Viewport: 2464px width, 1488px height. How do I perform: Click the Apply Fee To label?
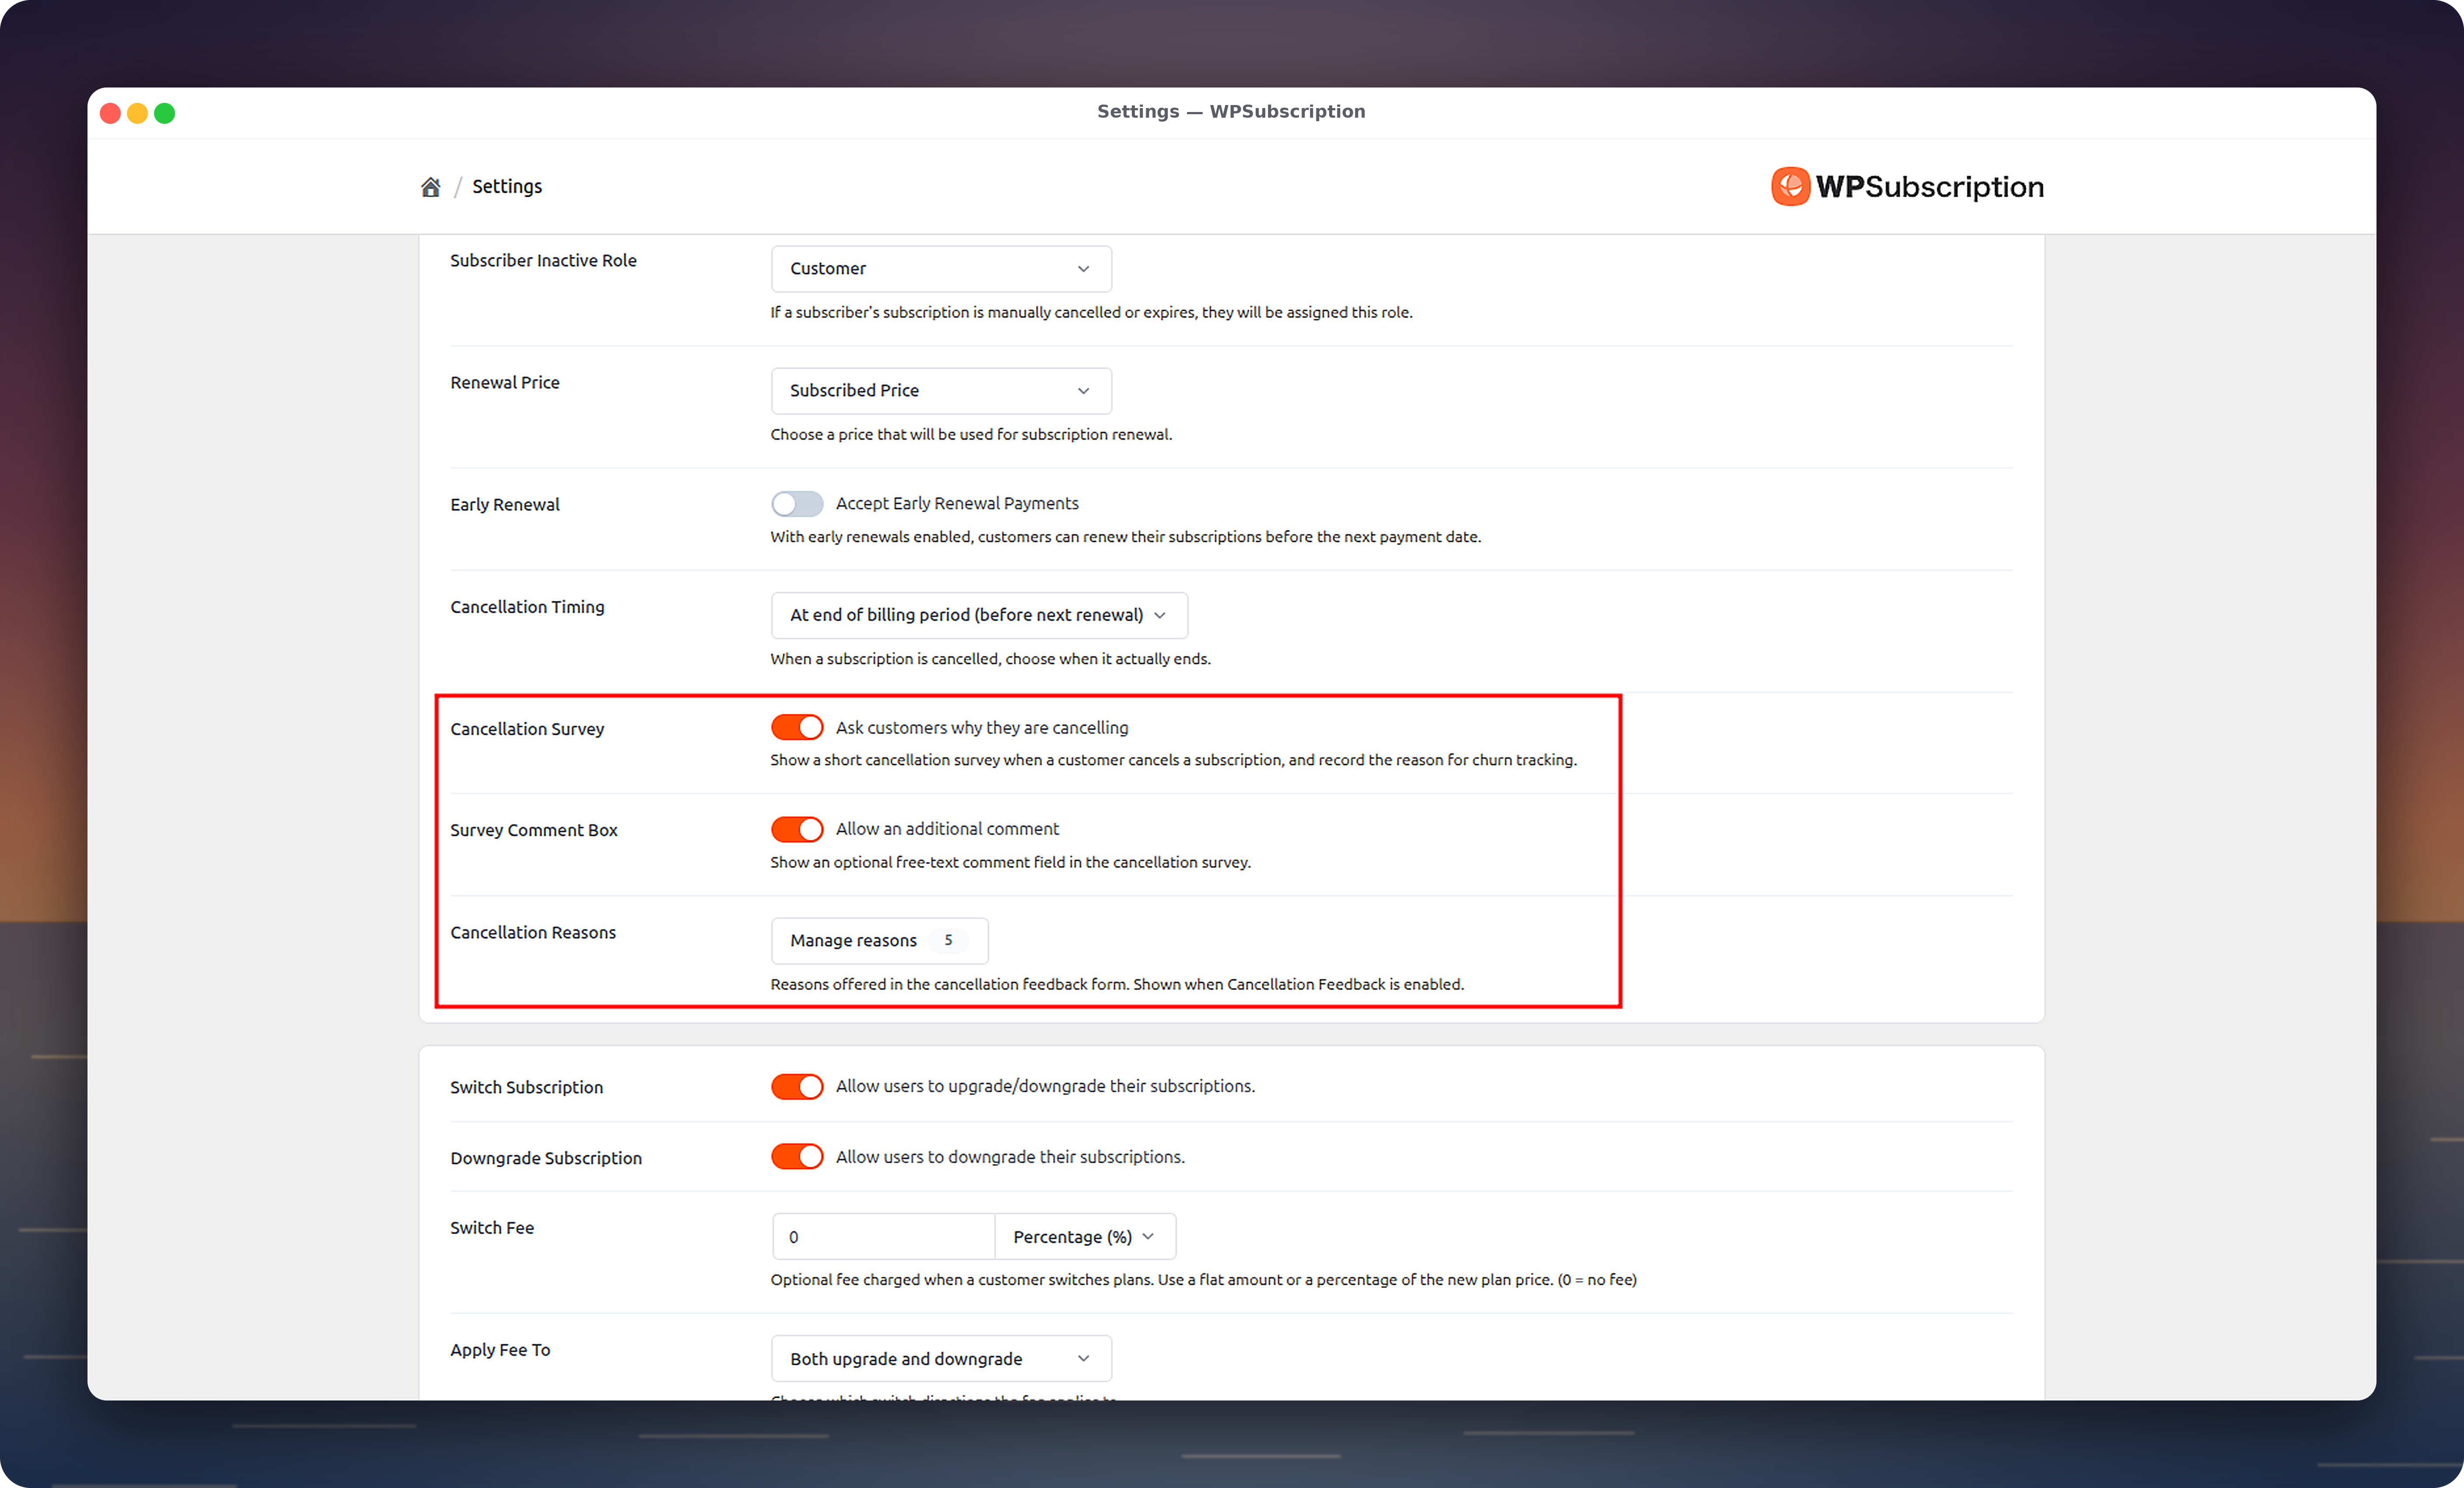click(500, 1350)
